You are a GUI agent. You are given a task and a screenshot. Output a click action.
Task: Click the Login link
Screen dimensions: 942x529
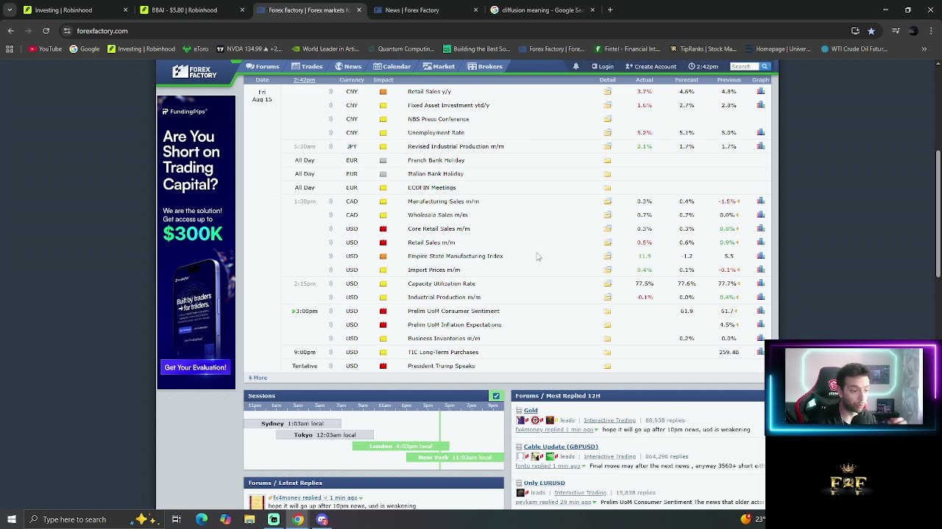(603, 66)
